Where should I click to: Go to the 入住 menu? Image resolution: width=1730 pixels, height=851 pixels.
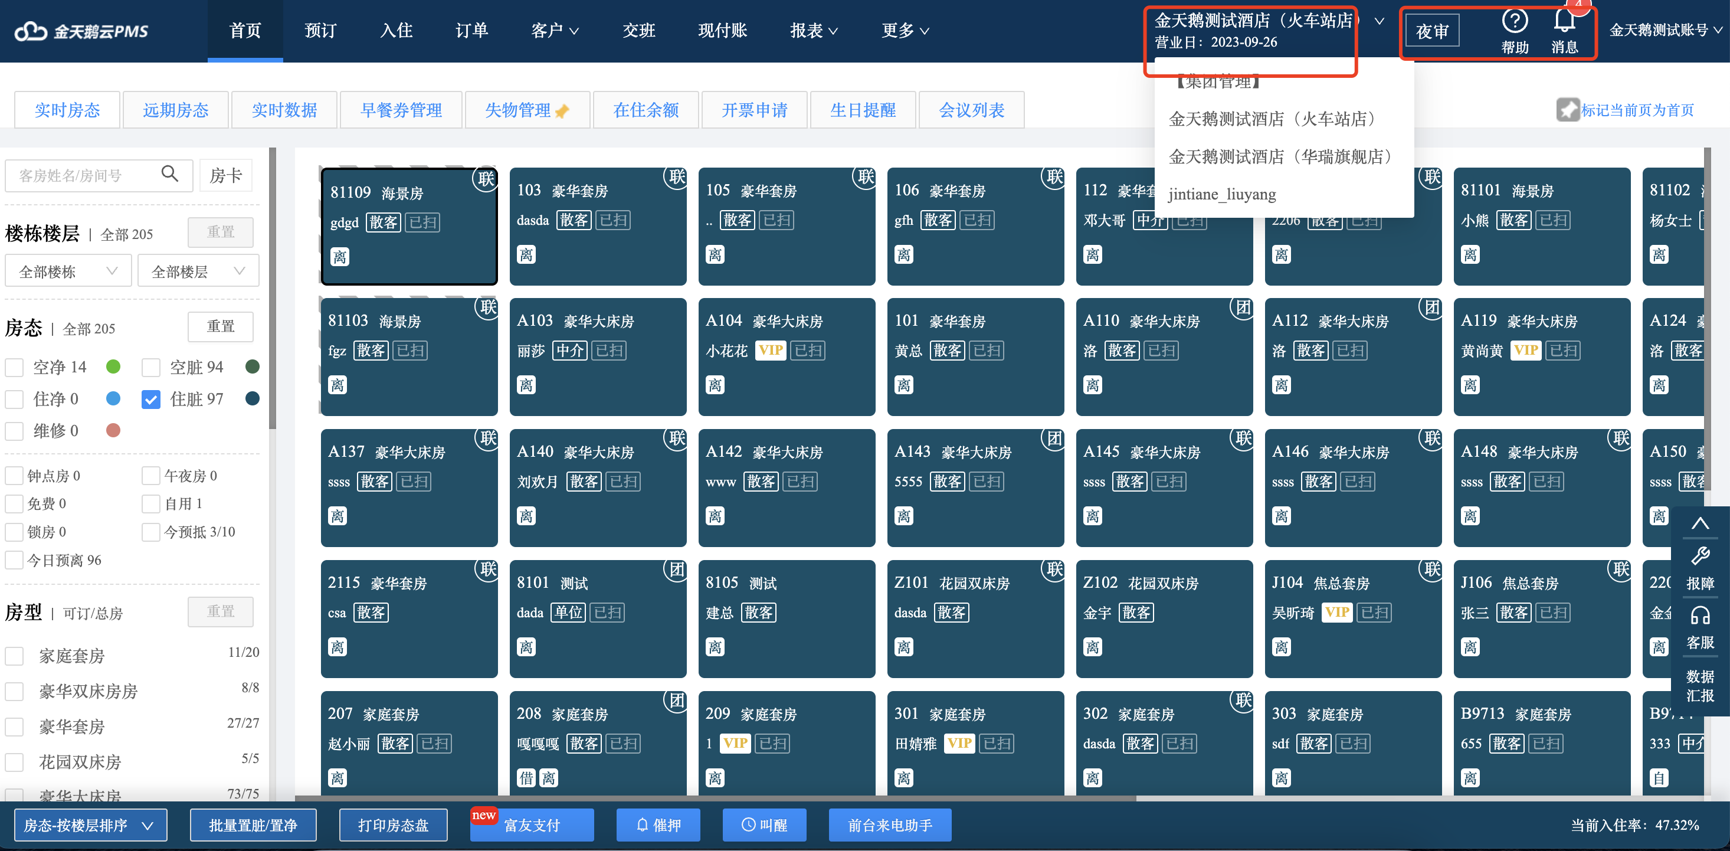[397, 31]
